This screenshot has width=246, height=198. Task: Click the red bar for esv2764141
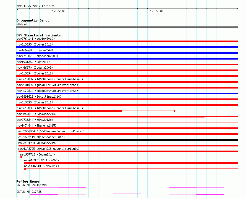coord(127,41)
